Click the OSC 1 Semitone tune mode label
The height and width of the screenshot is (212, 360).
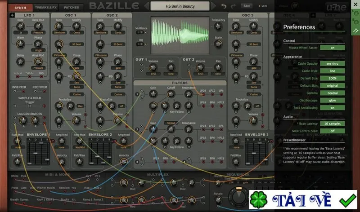coord(59,32)
